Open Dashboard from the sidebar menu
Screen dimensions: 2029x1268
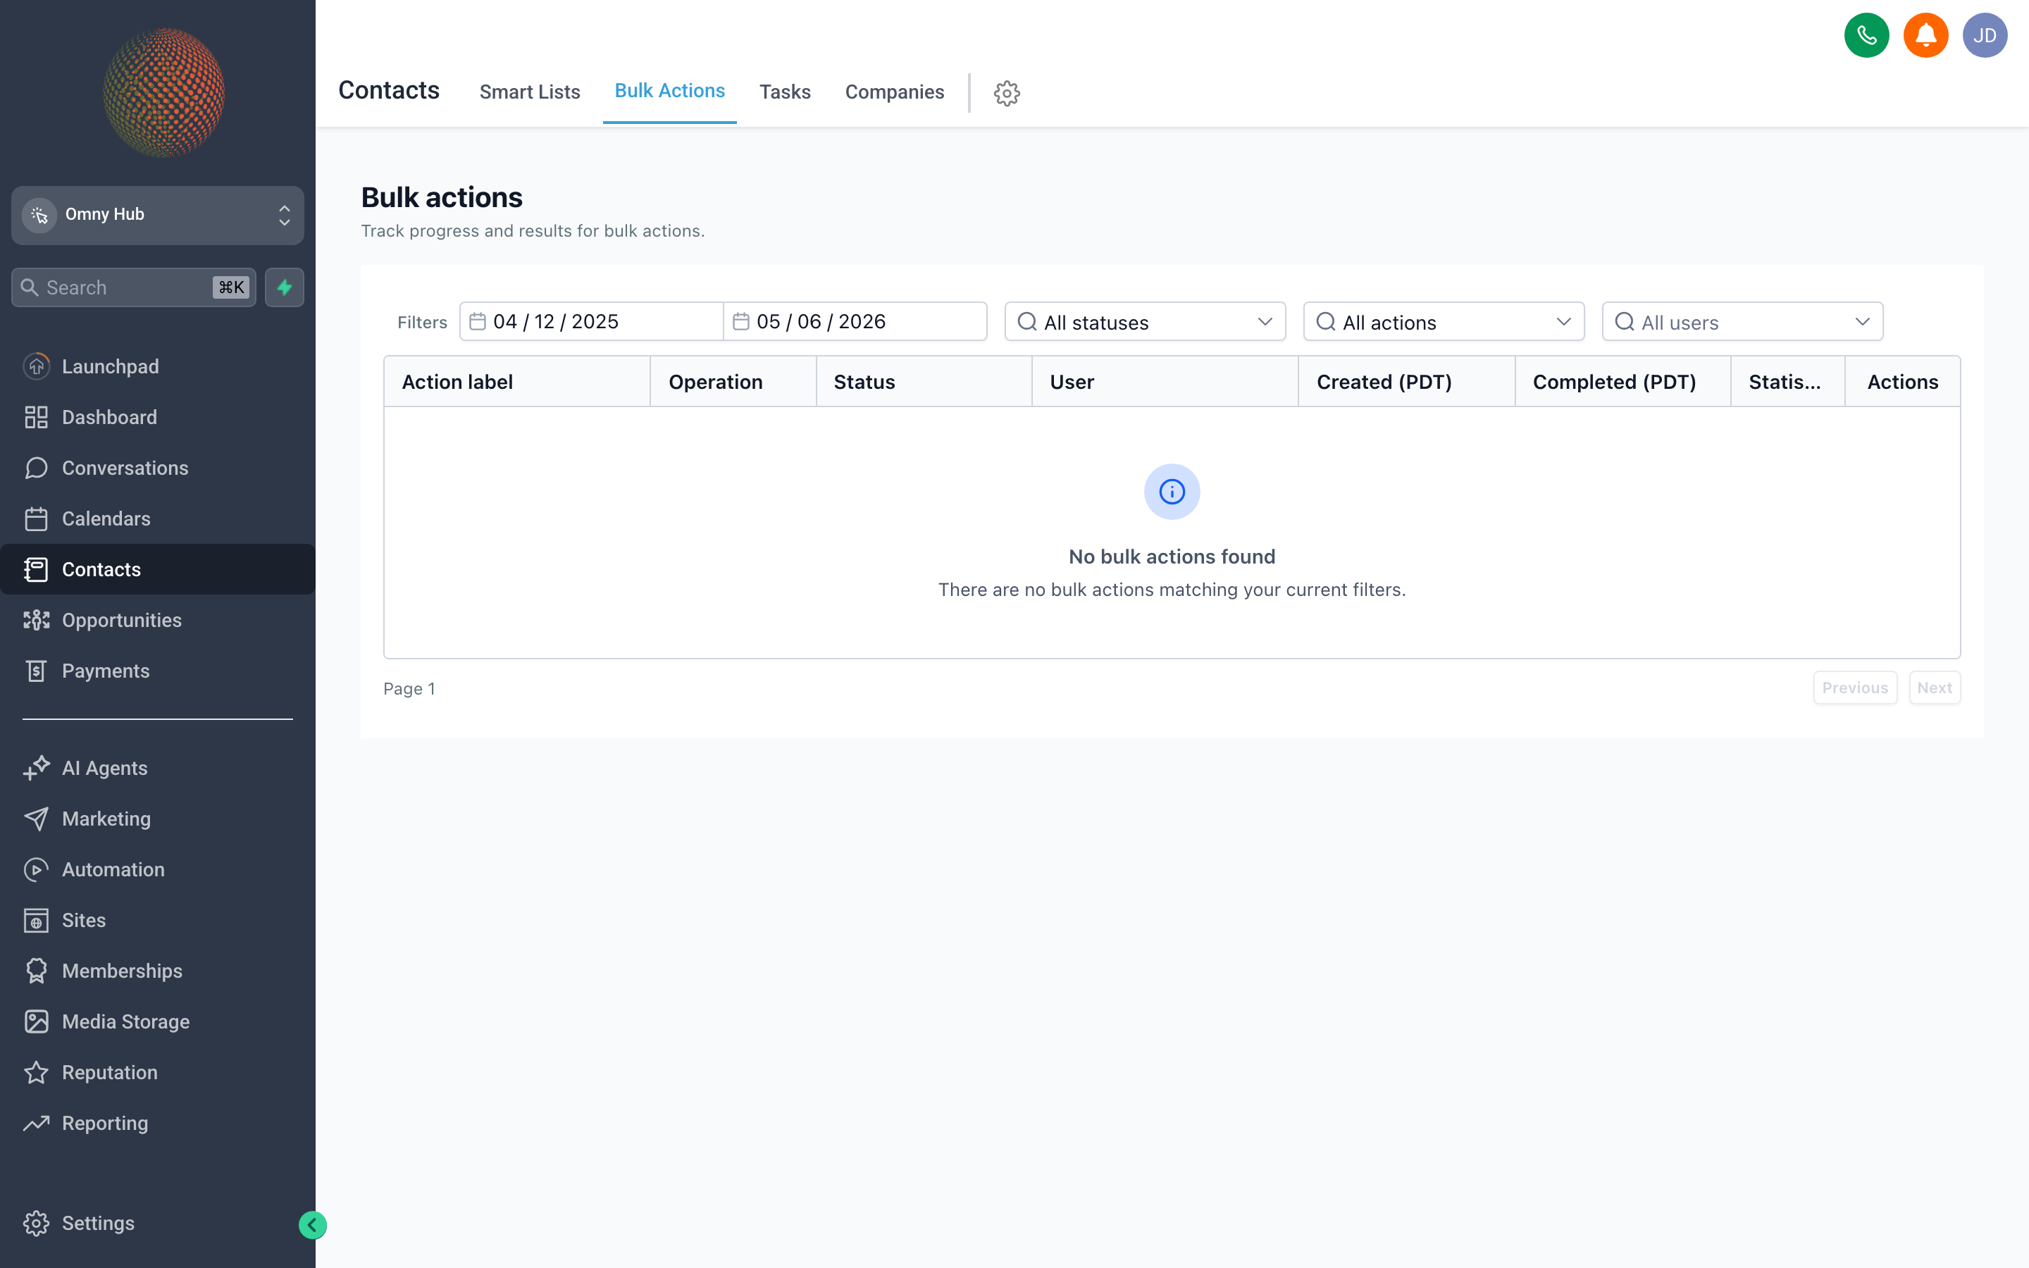[x=158, y=417]
